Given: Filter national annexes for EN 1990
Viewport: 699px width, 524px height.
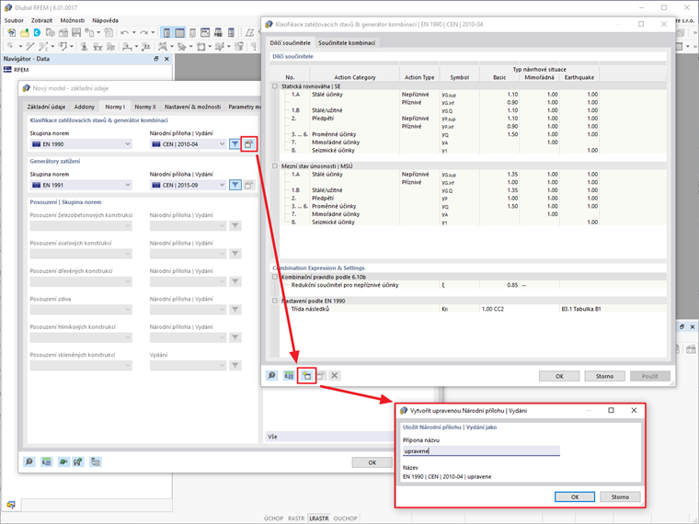Looking at the screenshot, I should click(x=235, y=144).
